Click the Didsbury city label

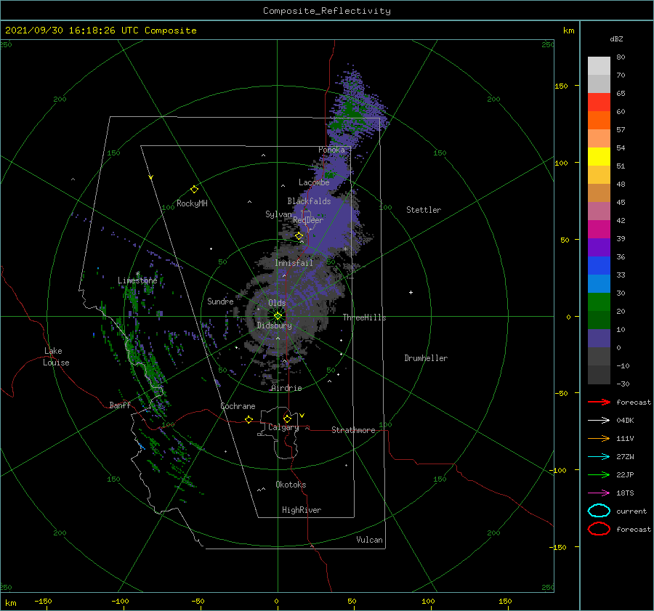click(274, 325)
